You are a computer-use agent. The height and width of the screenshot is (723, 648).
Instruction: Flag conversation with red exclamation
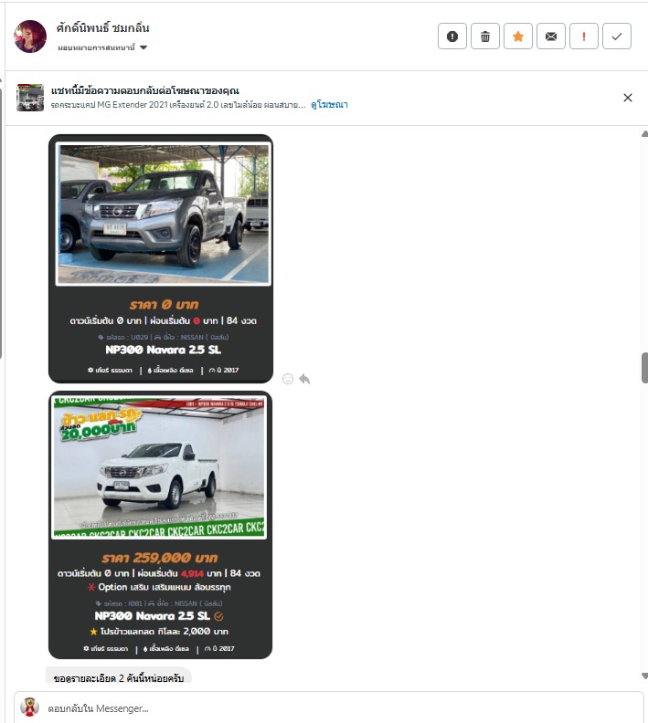tap(584, 36)
